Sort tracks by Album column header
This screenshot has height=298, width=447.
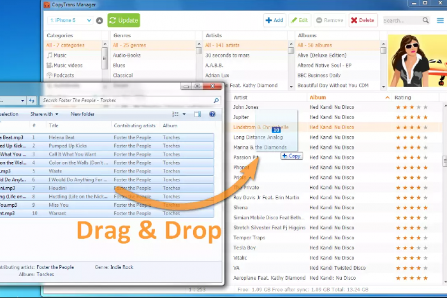click(318, 97)
